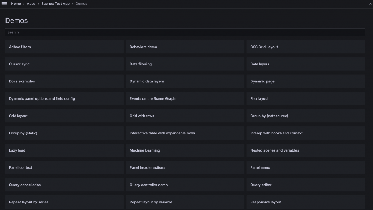Open the Grid with rows demo
Image resolution: width=373 pixels, height=210 pixels.
pos(185,116)
